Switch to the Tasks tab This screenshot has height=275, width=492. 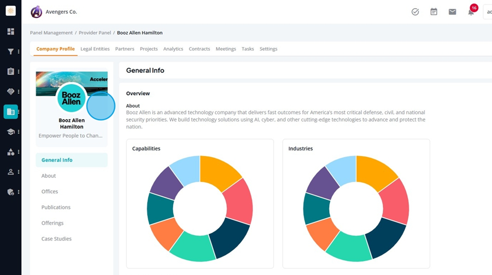click(x=248, y=49)
